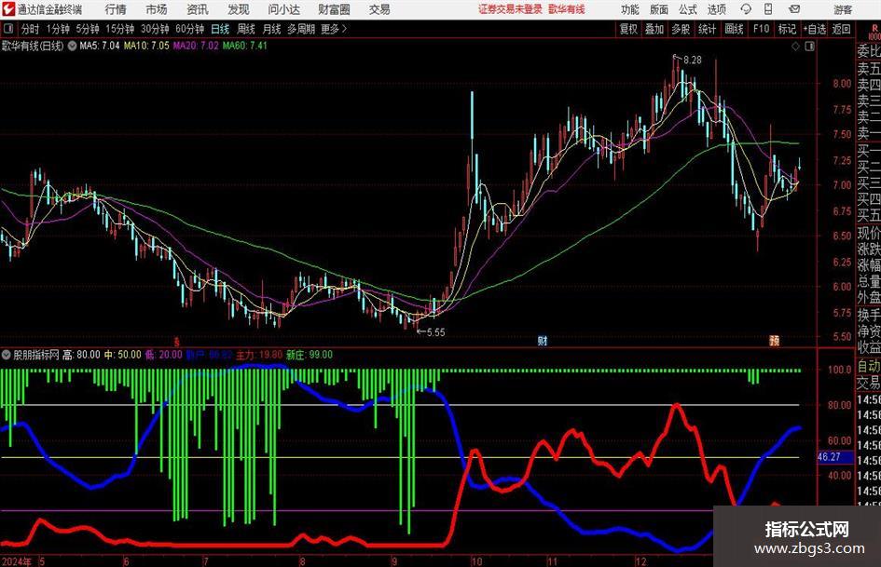Switch to the 周线 weekly period
The height and width of the screenshot is (567, 881).
click(x=245, y=29)
